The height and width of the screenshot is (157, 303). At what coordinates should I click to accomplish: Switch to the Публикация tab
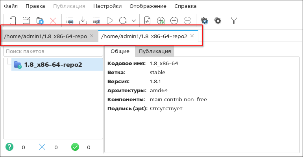pyautogui.click(x=155, y=51)
